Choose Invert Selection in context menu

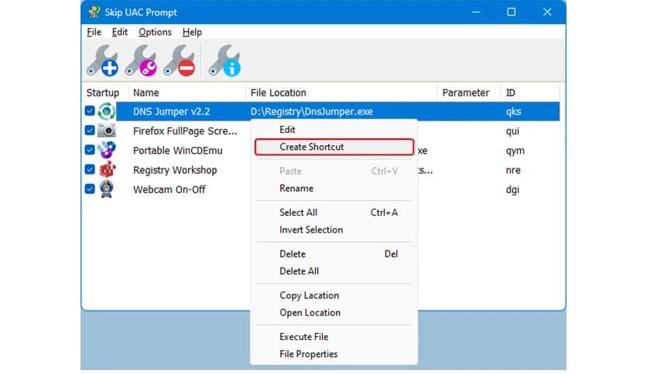pos(334,229)
